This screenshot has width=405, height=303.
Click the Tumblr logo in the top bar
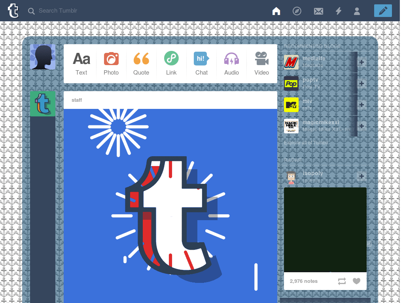point(13,11)
